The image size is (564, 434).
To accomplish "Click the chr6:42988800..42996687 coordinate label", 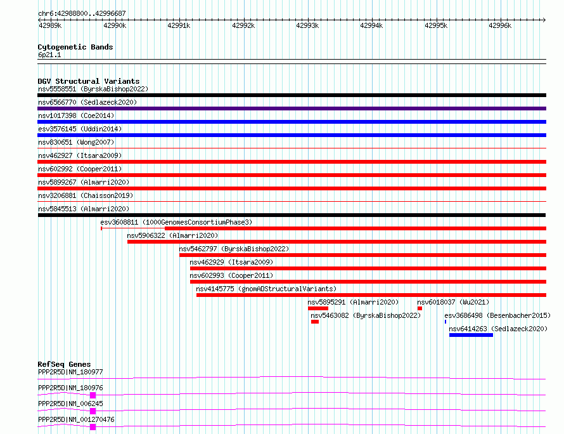I will tap(82, 13).
